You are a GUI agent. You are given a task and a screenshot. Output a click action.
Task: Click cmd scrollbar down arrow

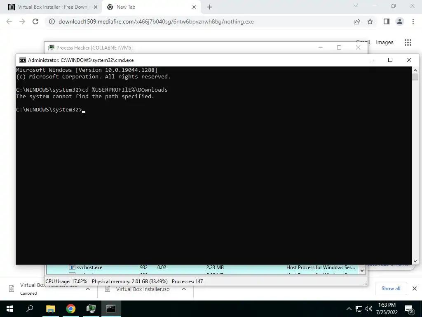point(415,261)
